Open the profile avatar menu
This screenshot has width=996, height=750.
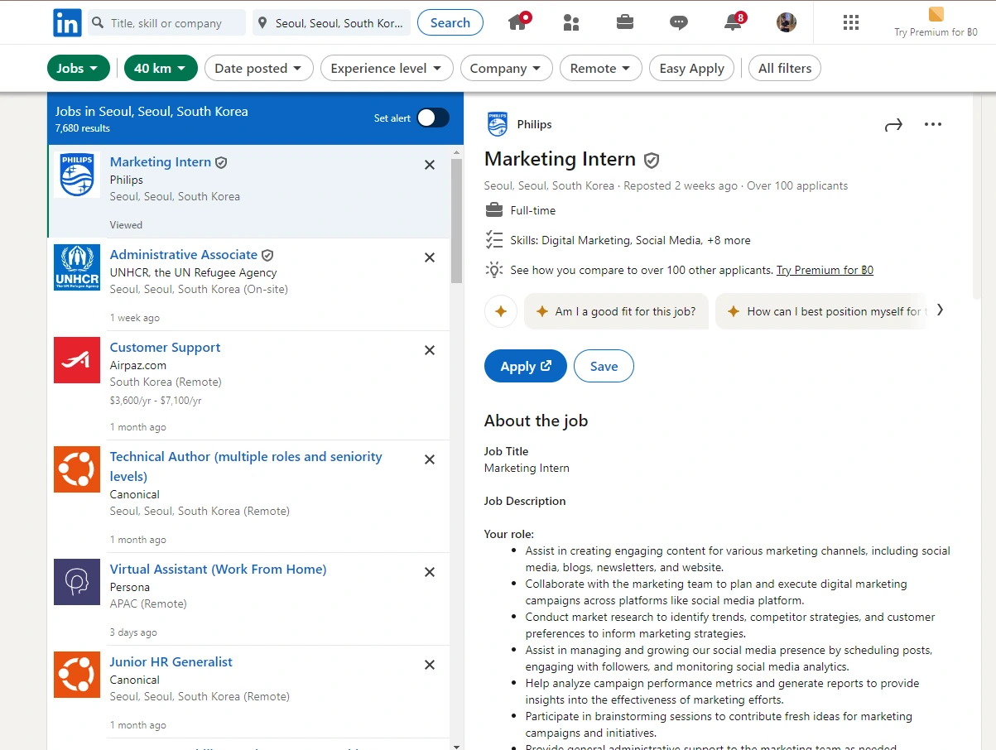click(787, 22)
